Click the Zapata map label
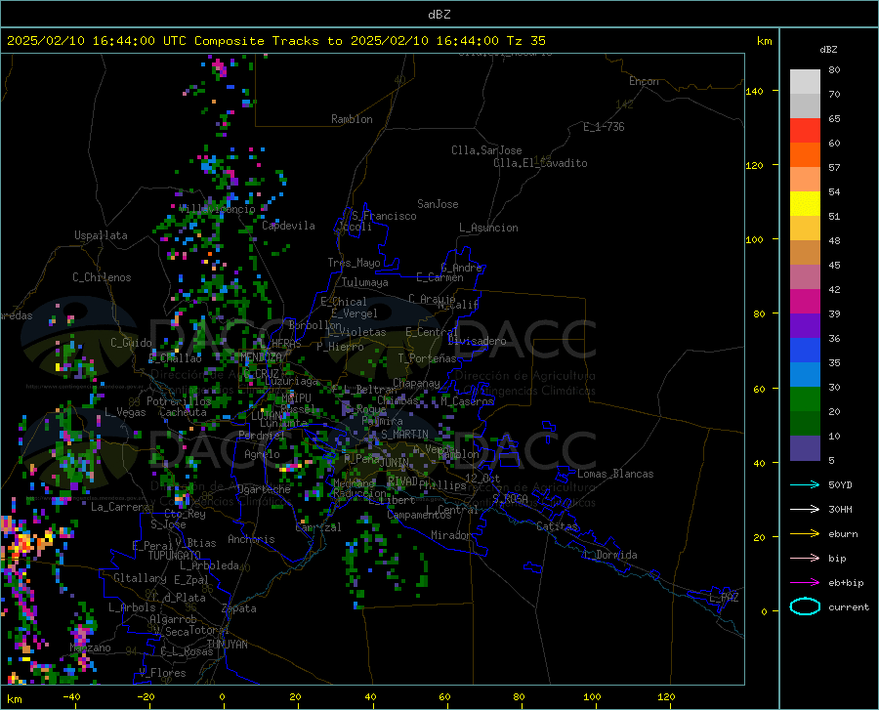This screenshot has height=710, width=879. pos(239,608)
